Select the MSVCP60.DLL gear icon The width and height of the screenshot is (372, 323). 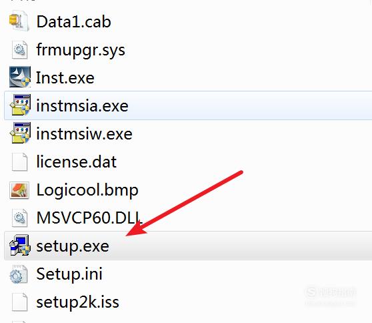click(19, 218)
